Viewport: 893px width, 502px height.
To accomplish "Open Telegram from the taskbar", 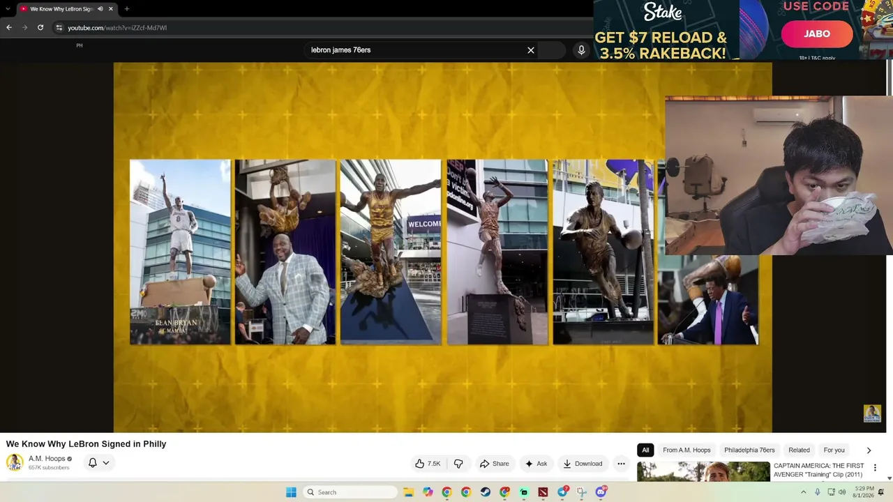I will tap(562, 492).
